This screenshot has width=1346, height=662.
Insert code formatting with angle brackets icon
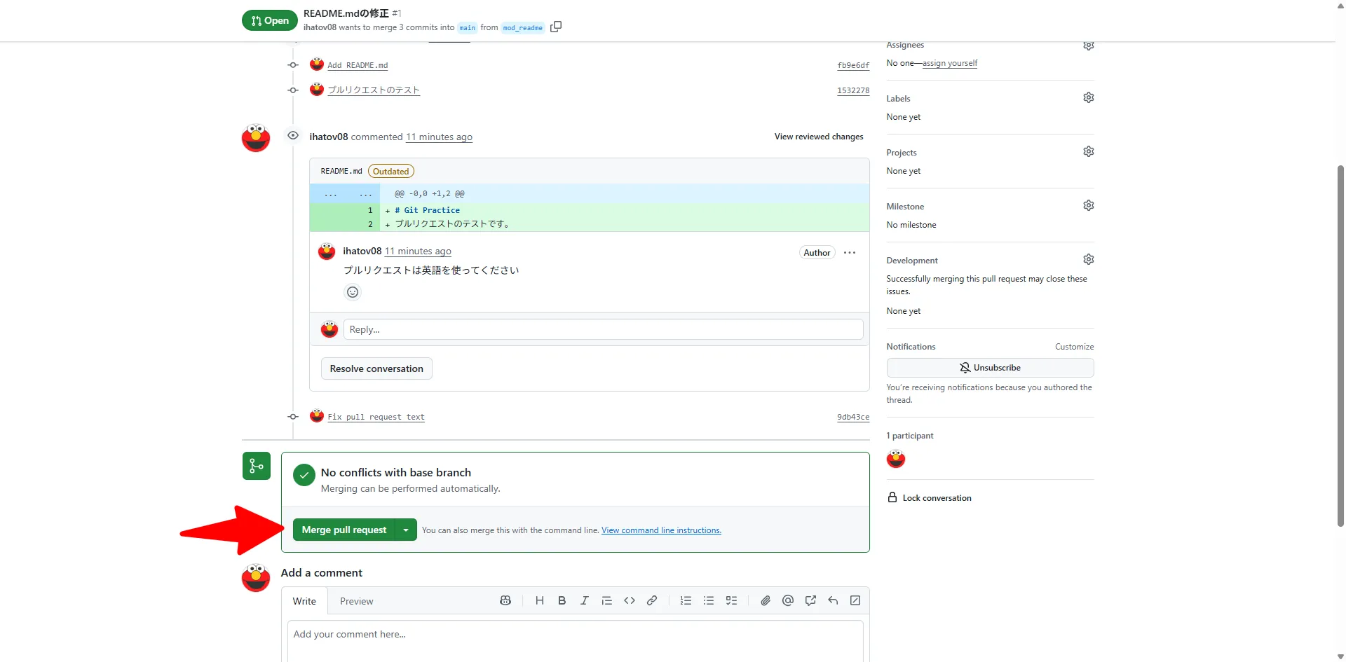tap(629, 600)
